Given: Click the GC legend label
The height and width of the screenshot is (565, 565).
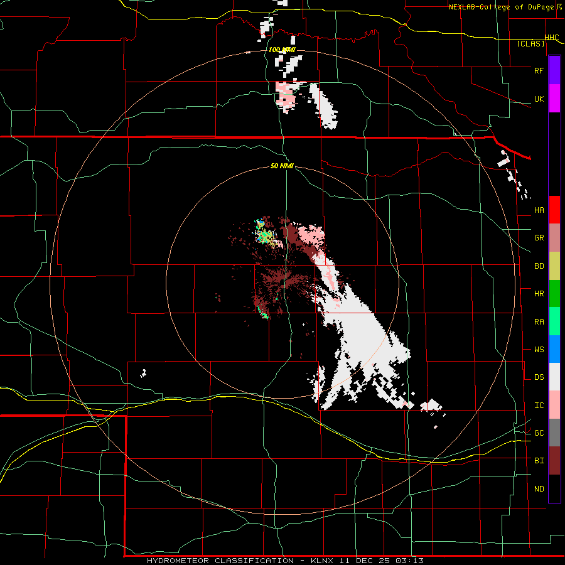Looking at the screenshot, I should pyautogui.click(x=539, y=433).
